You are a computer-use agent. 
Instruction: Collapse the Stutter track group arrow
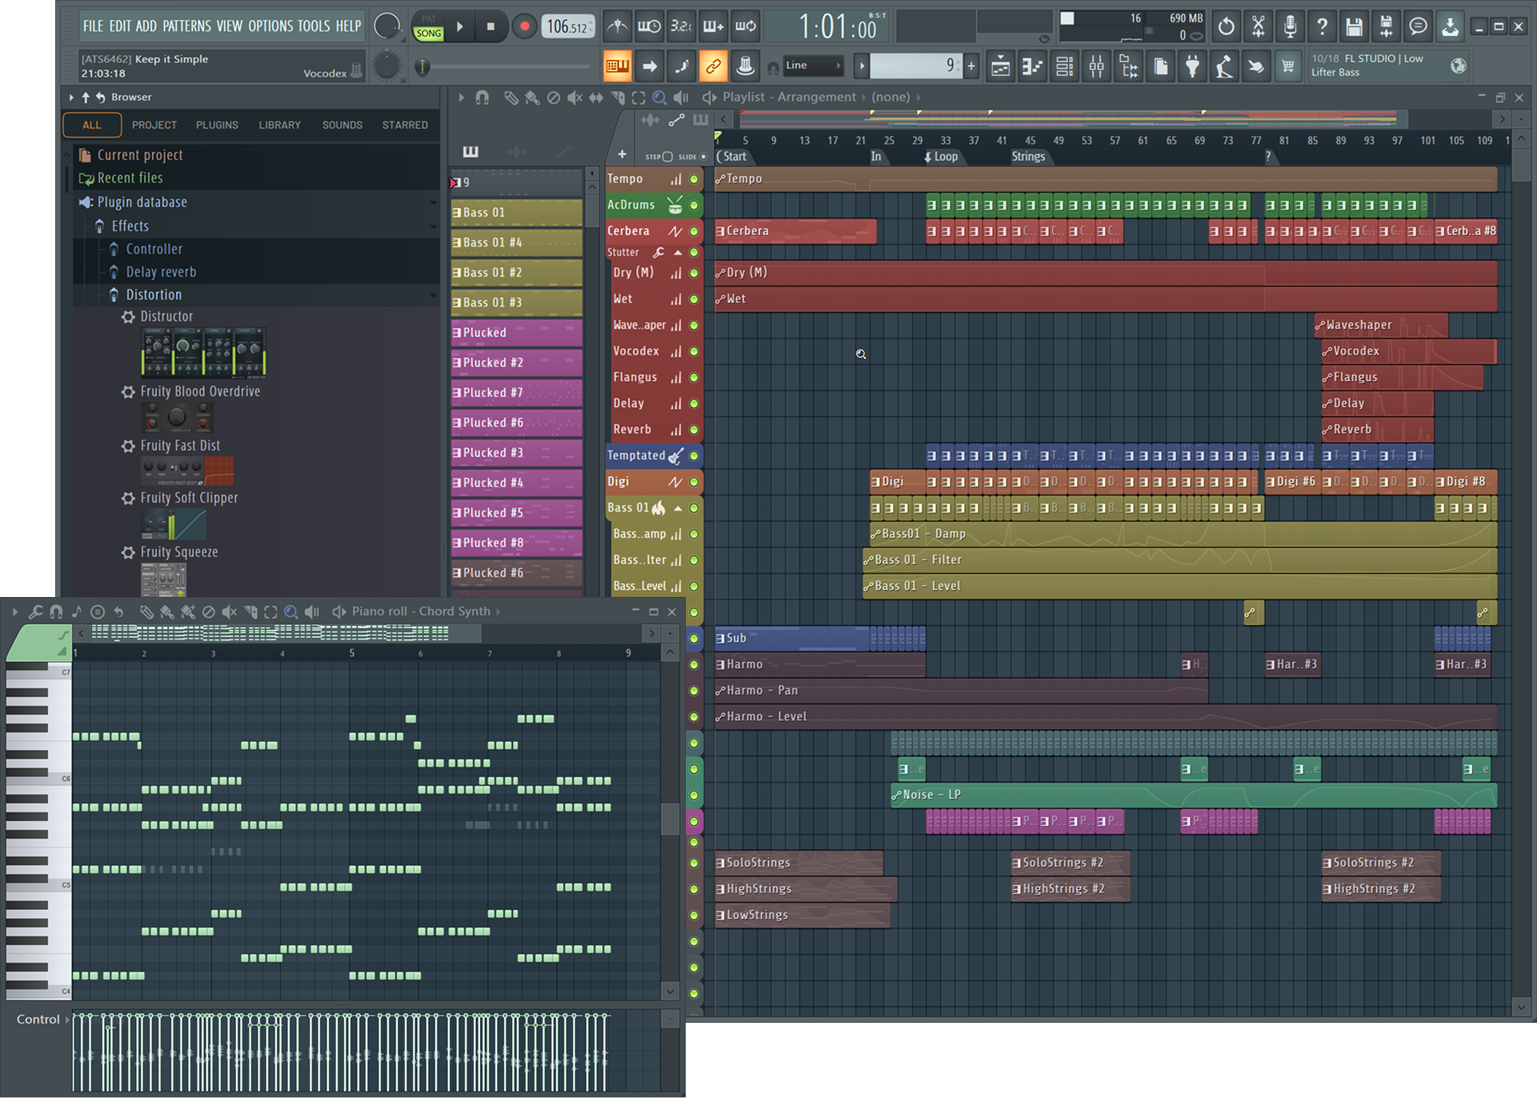(x=678, y=252)
